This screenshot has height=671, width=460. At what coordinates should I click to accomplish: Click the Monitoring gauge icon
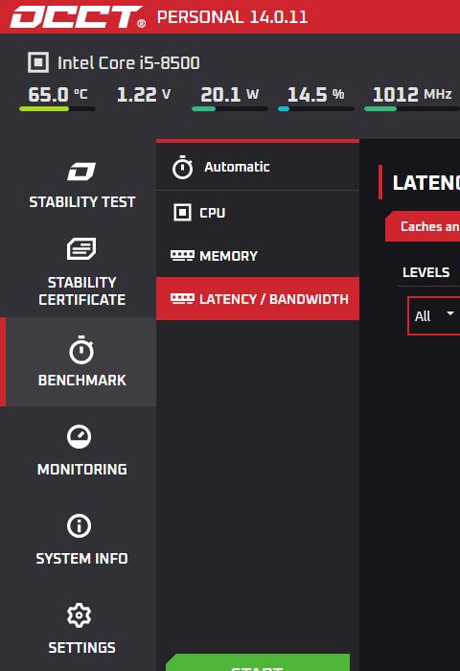click(80, 436)
